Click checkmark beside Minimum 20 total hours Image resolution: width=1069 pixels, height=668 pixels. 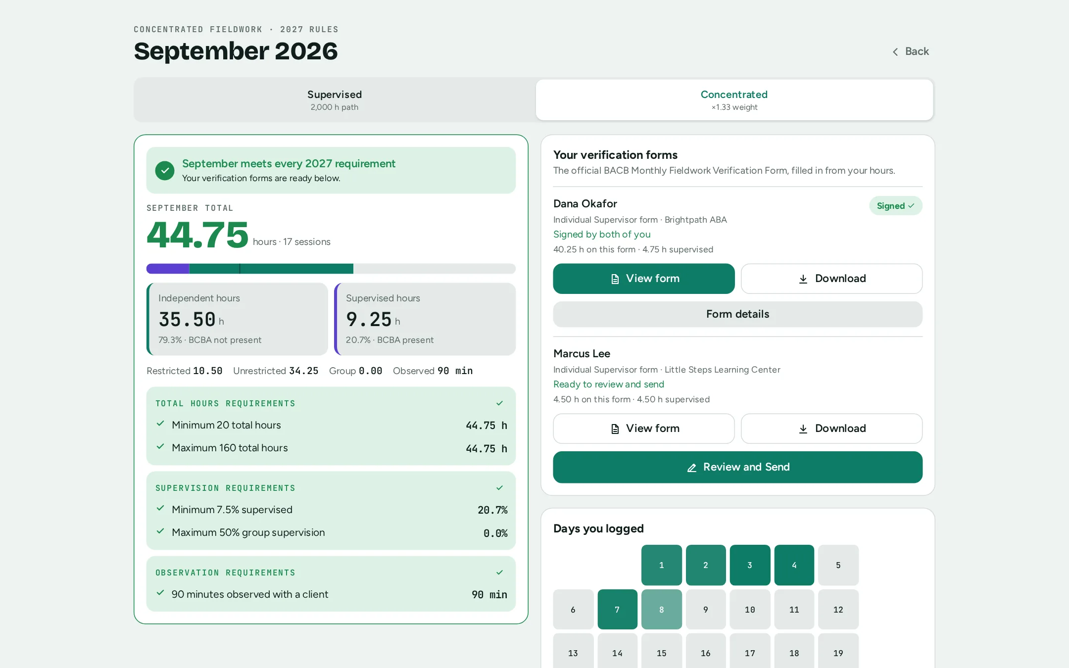[160, 424]
